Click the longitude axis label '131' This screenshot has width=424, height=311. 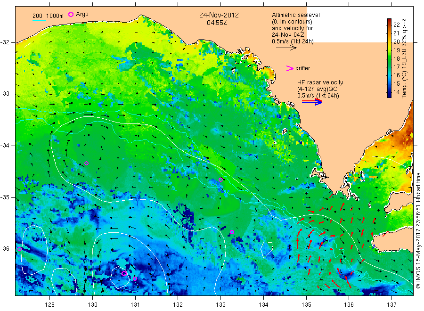(135, 305)
